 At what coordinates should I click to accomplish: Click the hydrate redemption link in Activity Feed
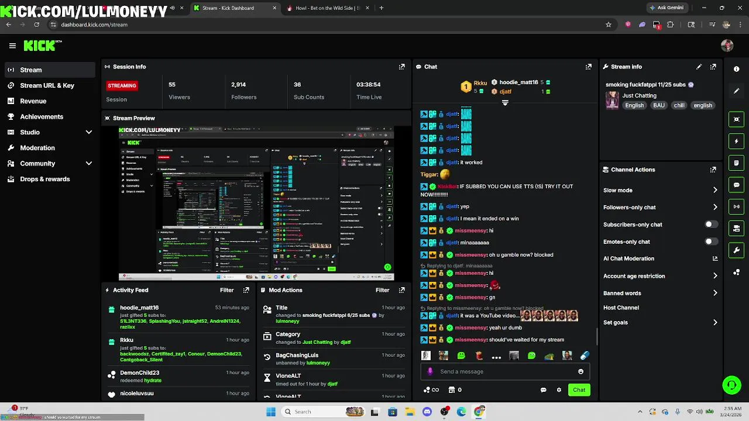pos(153,380)
